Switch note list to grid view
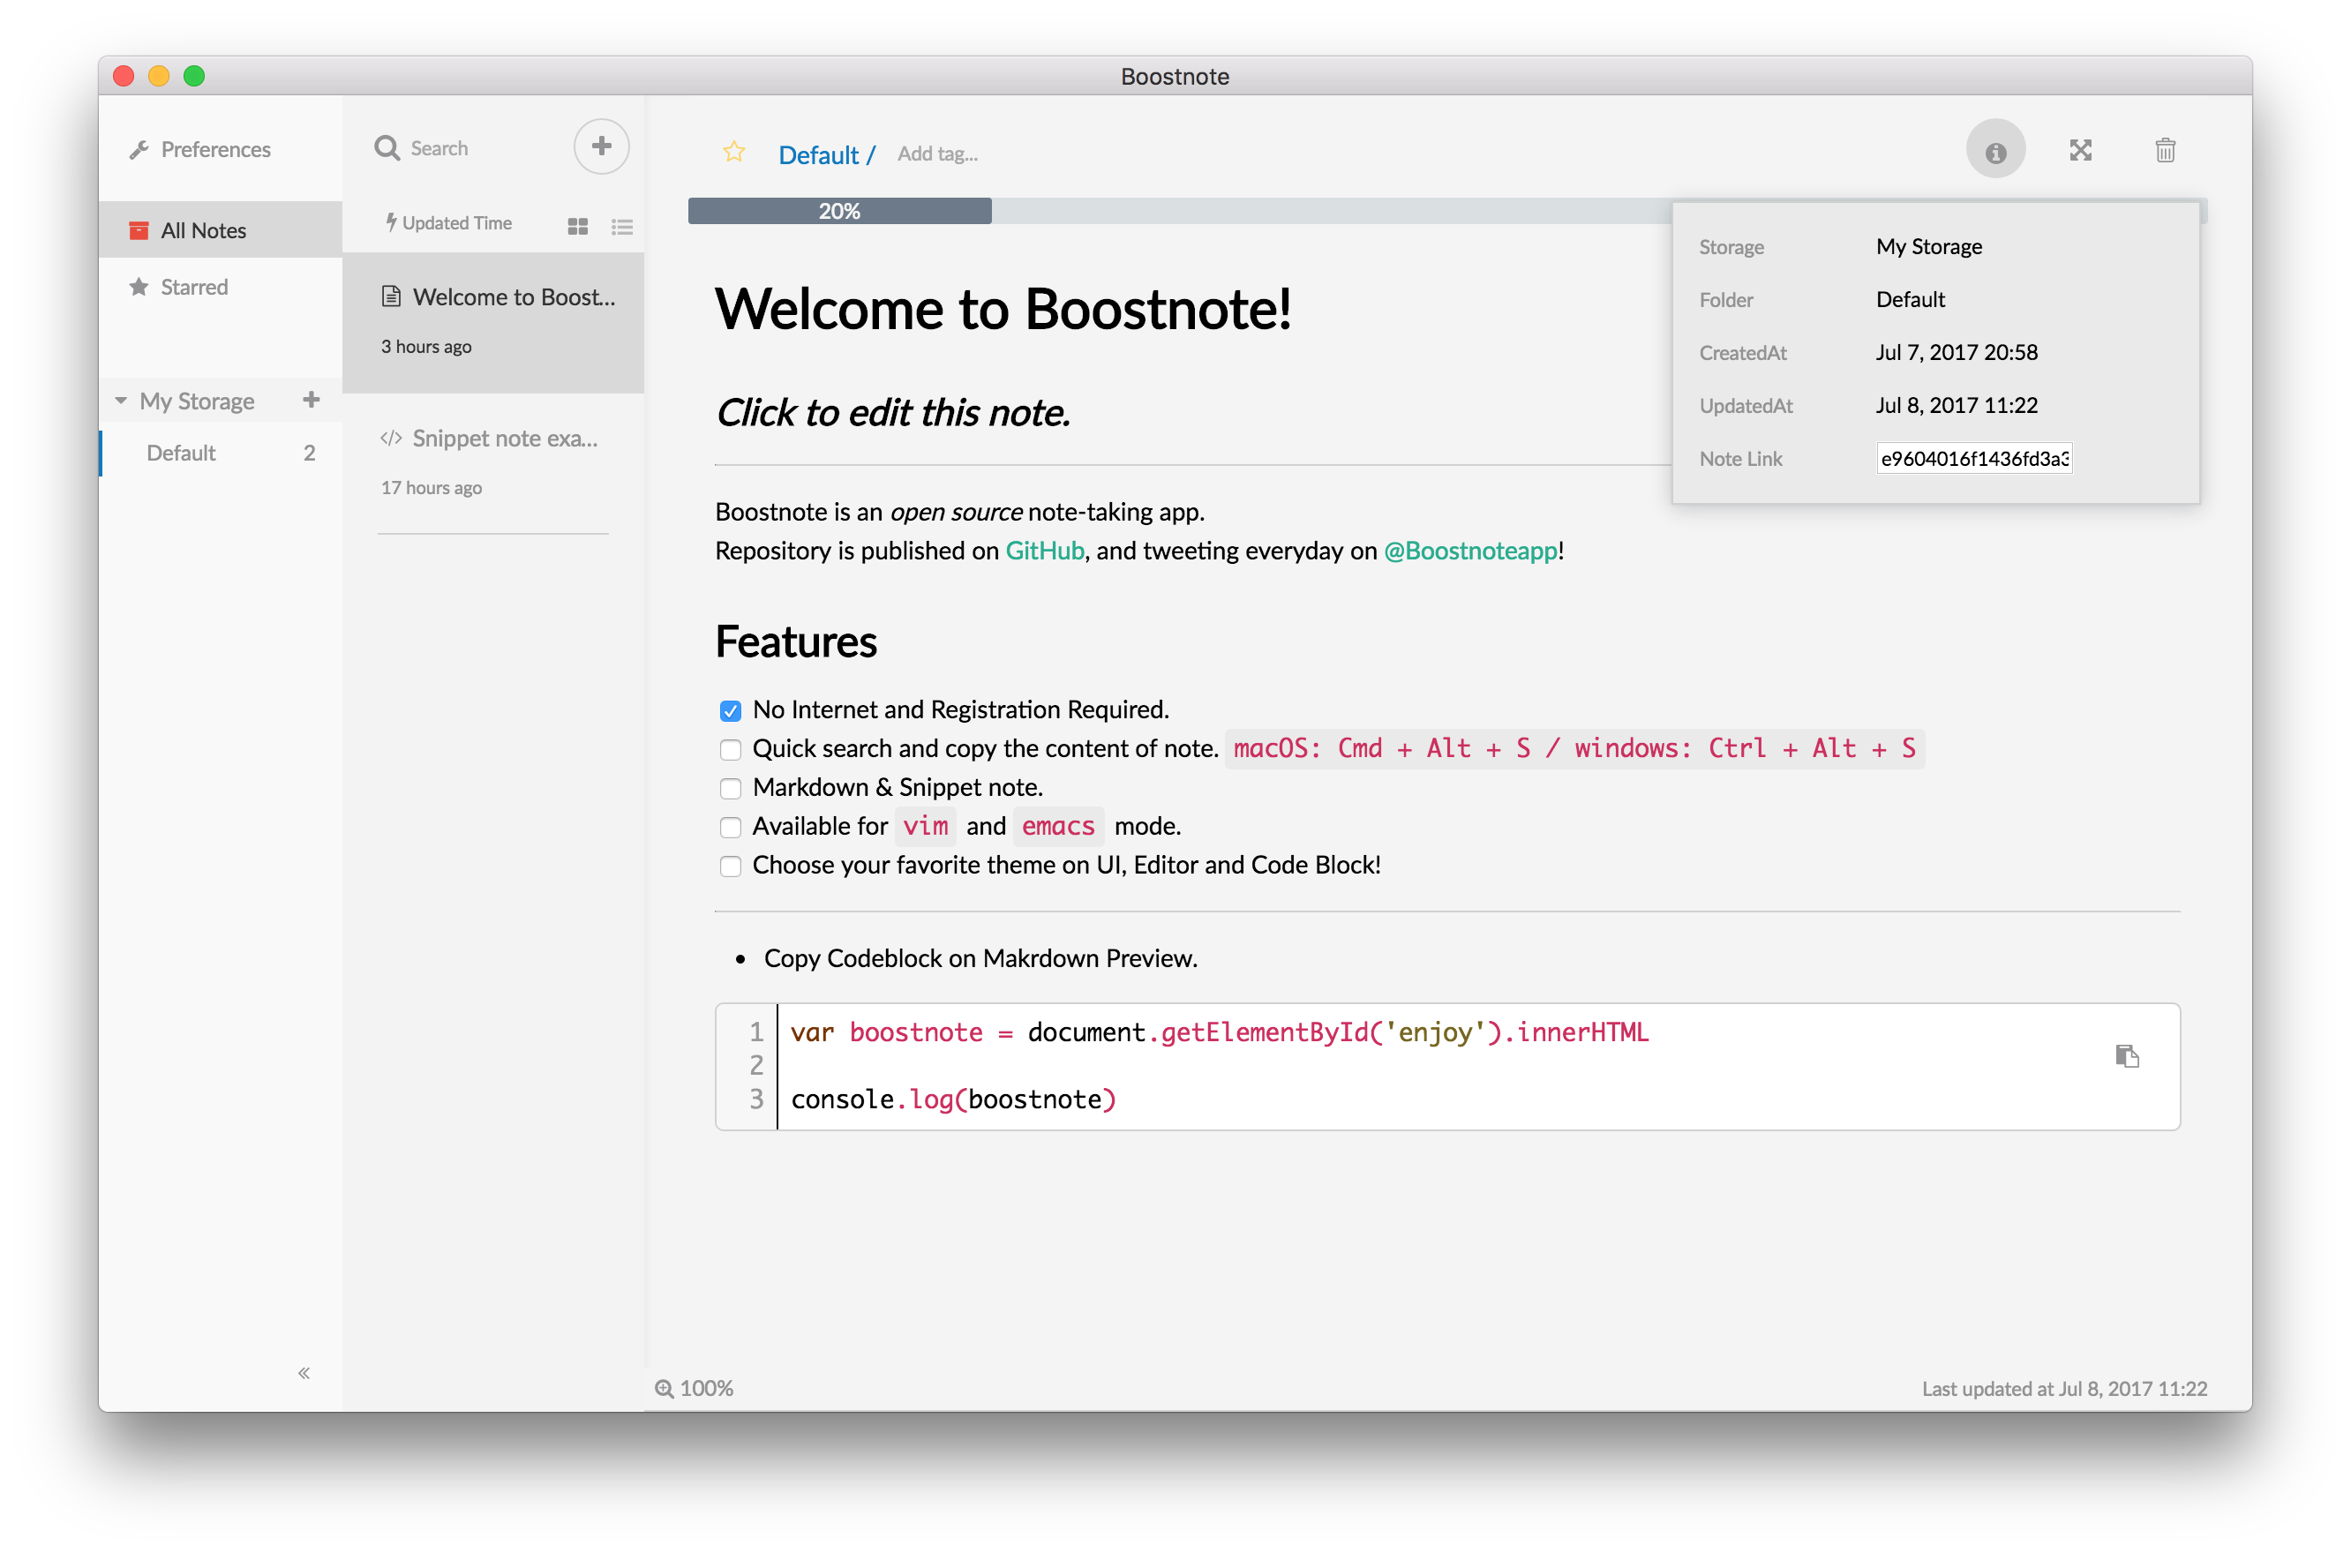The width and height of the screenshot is (2351, 1553). point(577,227)
